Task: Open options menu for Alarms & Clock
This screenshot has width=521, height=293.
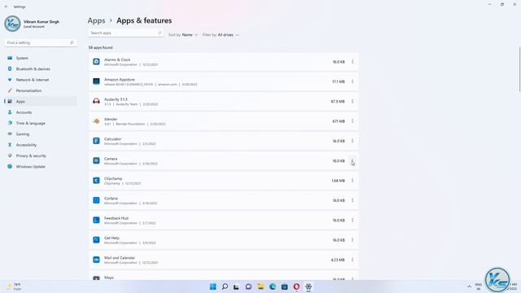Action: tap(352, 62)
